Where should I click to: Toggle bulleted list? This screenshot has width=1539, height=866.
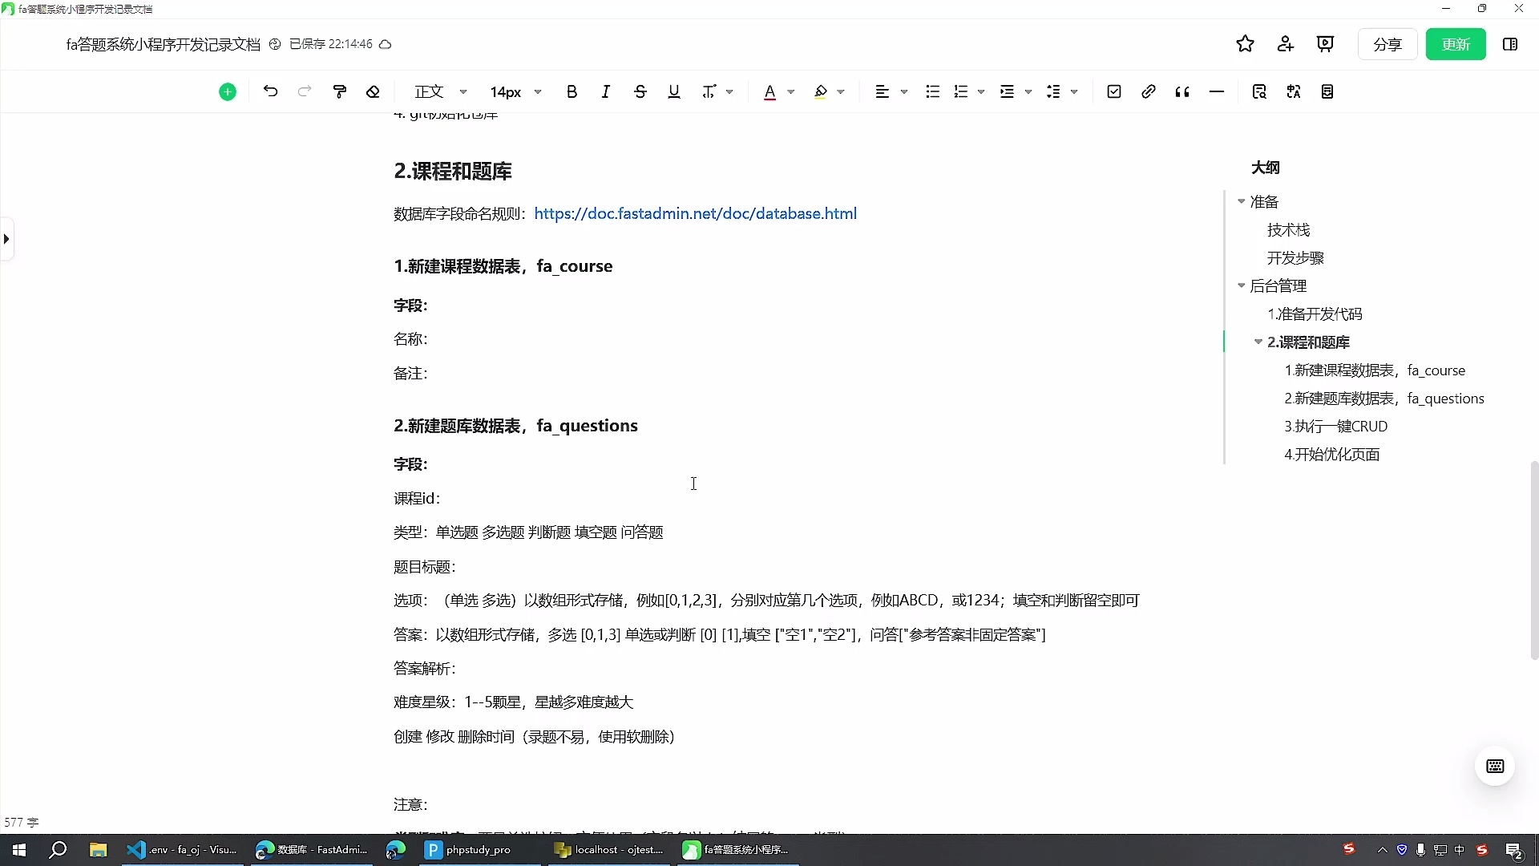click(x=932, y=91)
